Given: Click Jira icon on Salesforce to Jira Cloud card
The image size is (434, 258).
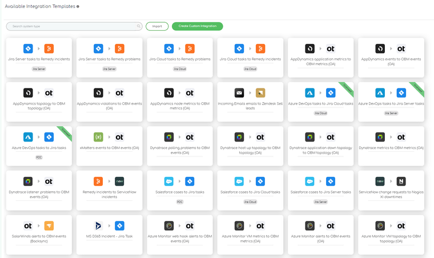Looking at the screenshot, I should pos(260,182).
